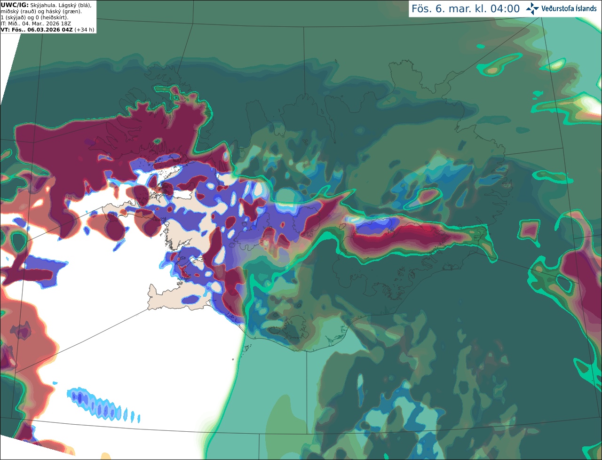Click the 'VT: Fös.. 06.03.2026 04Z' valid time

[37, 30]
